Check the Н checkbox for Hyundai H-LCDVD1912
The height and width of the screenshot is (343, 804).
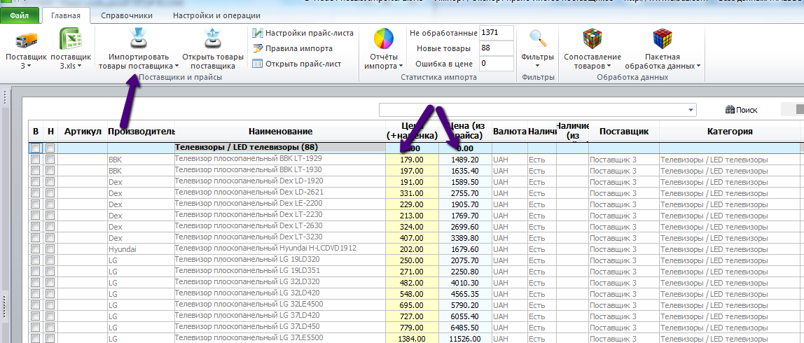(50, 249)
